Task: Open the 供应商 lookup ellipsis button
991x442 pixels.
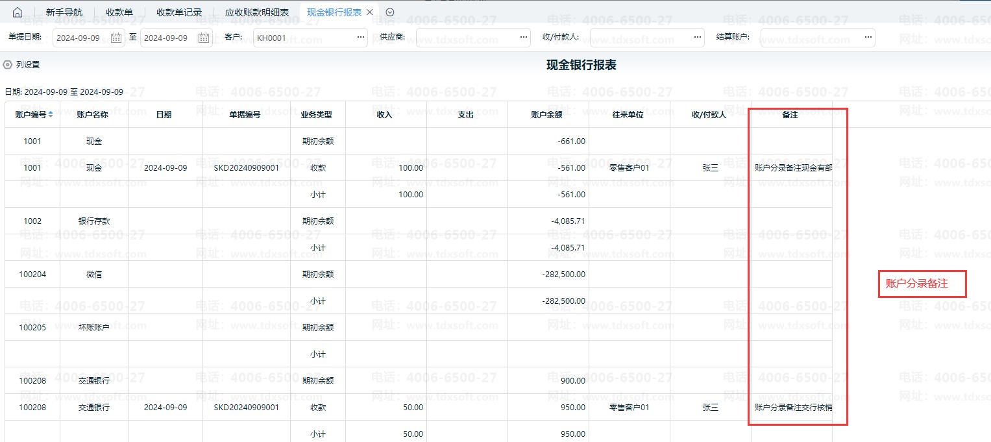Action: (x=524, y=38)
